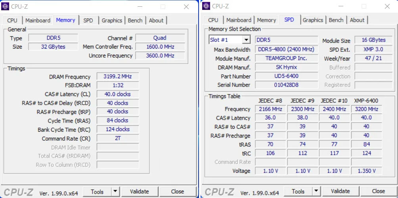This screenshot has width=398, height=198.
Task: Click Bank Cycle Time 124 clocks value
Action: [118, 129]
